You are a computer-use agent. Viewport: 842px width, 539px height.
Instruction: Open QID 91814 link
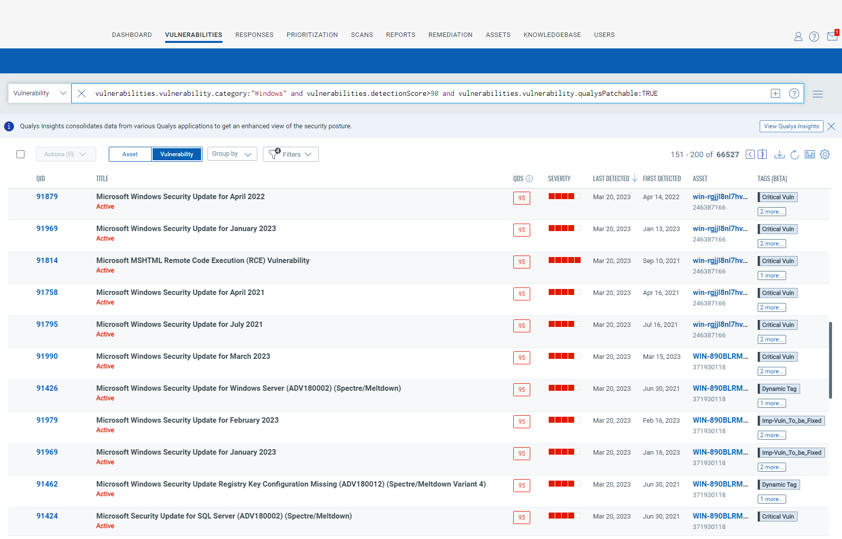tap(47, 261)
